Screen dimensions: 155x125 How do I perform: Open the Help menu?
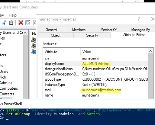point(12,15)
